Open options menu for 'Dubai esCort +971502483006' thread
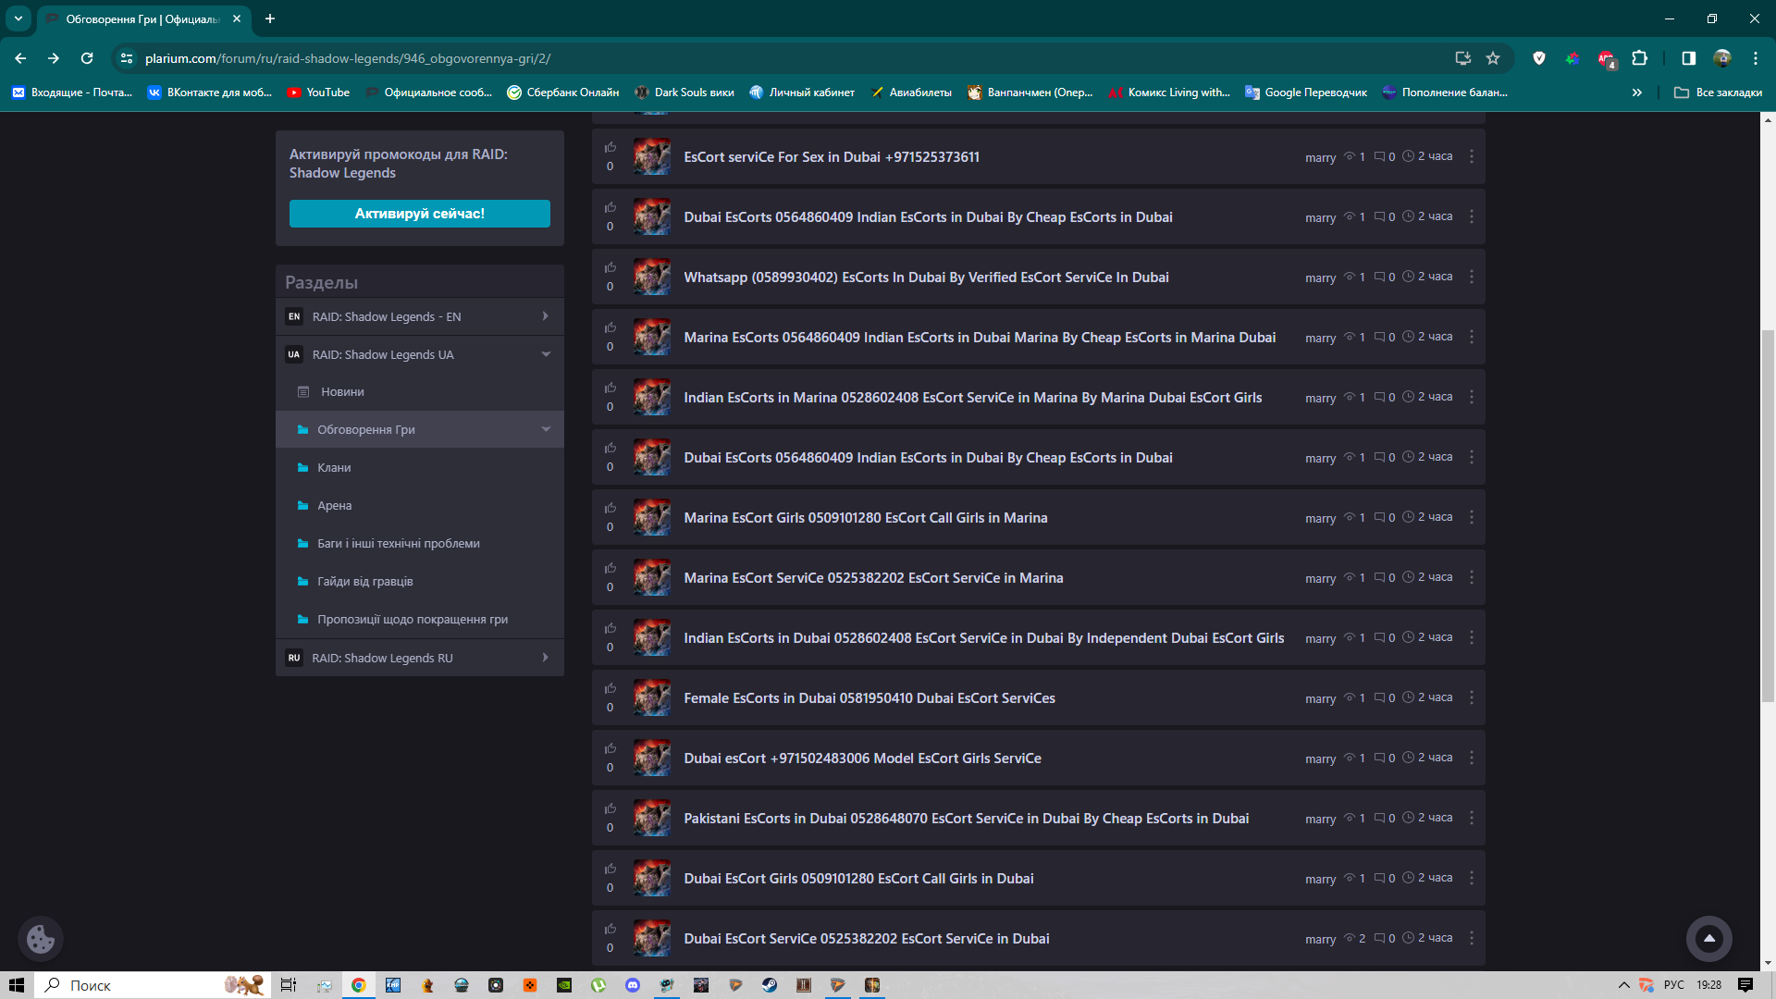Screen dimensions: 1776x999 tap(1471, 758)
